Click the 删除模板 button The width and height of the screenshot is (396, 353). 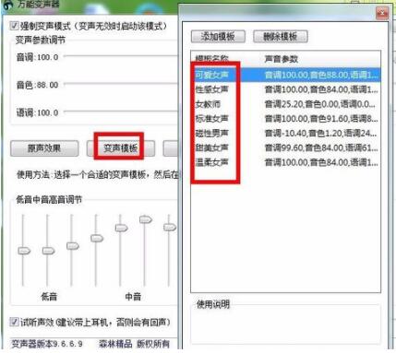[x=281, y=37]
